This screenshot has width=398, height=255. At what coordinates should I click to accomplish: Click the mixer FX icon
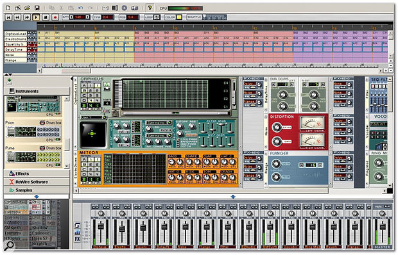click(78, 239)
